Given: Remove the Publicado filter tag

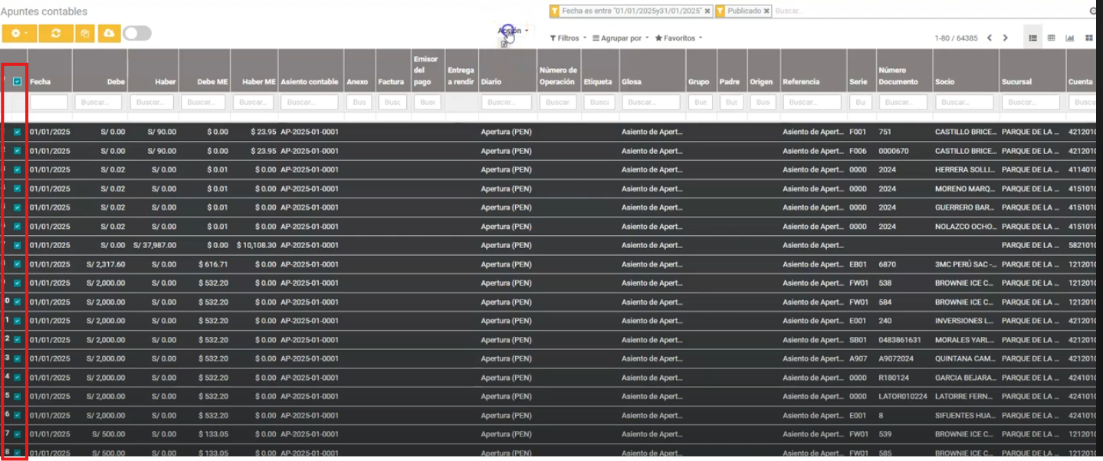Looking at the screenshot, I should click(x=767, y=11).
